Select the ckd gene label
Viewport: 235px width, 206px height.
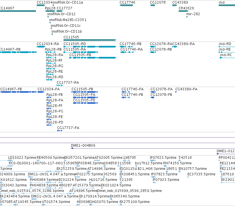tap(221, 2)
